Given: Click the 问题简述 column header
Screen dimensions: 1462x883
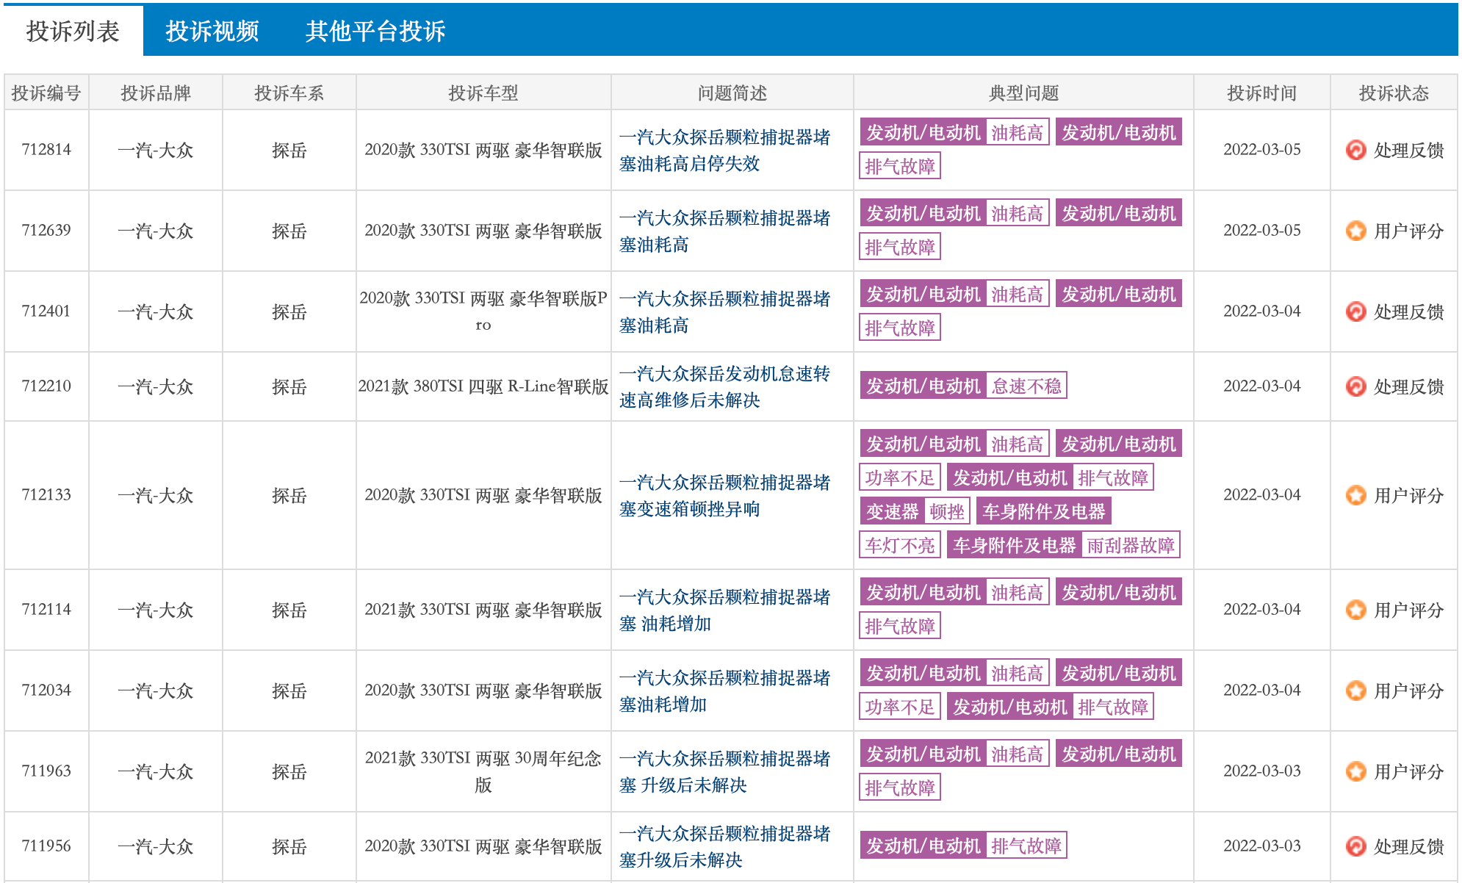Looking at the screenshot, I should pyautogui.click(x=732, y=93).
